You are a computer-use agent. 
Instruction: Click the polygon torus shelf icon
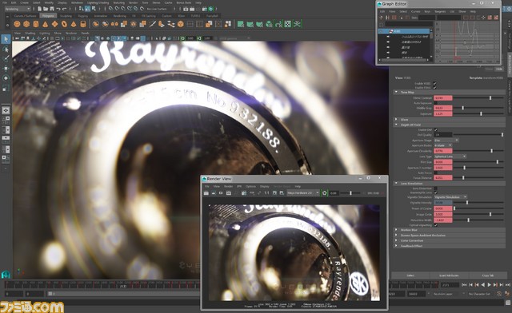64,24
